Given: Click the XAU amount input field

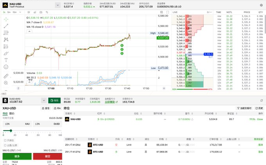Looking at the screenshot, I should (17, 124).
